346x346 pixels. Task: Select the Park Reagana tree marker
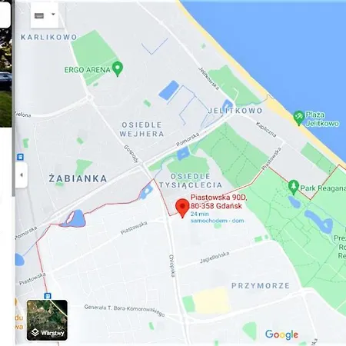click(x=294, y=187)
